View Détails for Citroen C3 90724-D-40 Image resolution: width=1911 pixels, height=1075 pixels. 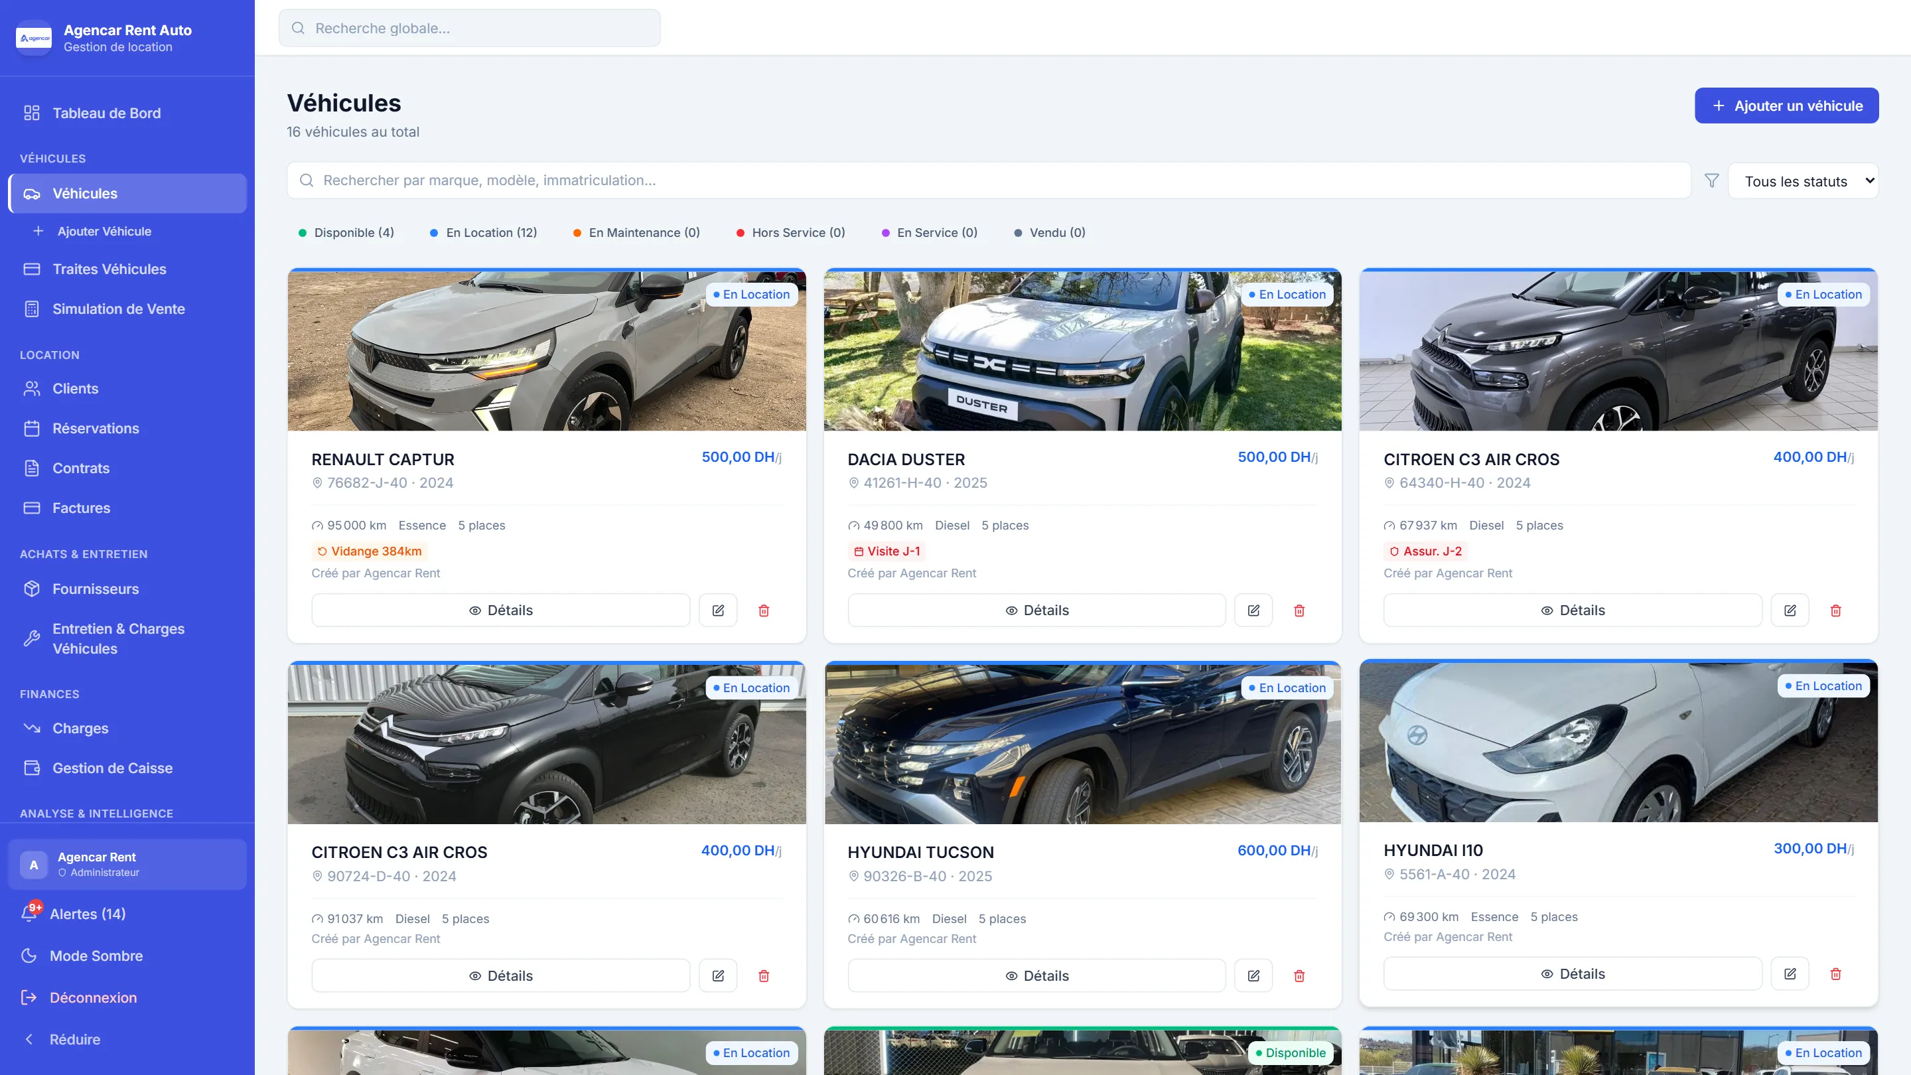click(x=501, y=975)
